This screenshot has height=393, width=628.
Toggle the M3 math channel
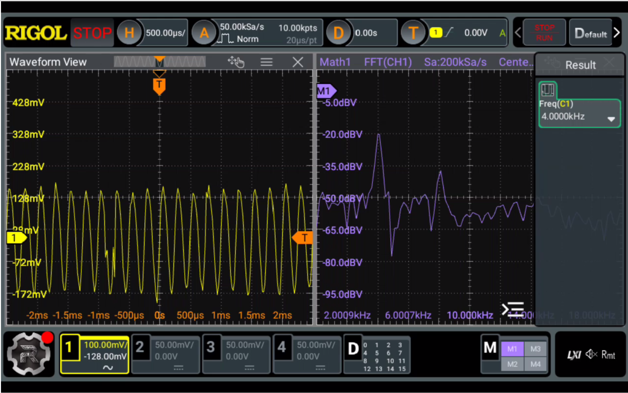536,349
